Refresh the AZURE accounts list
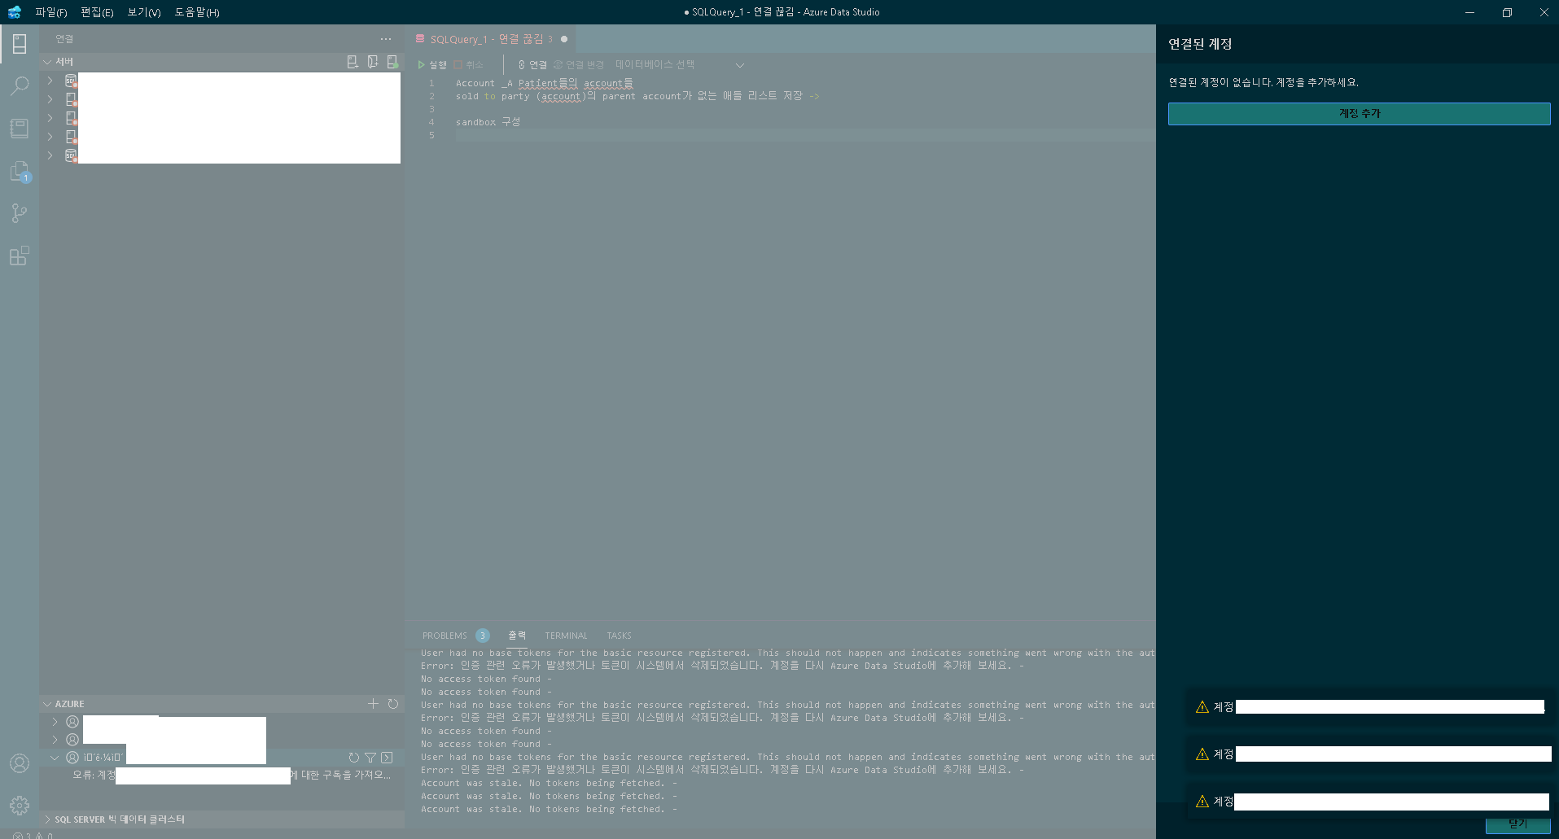 (x=394, y=704)
